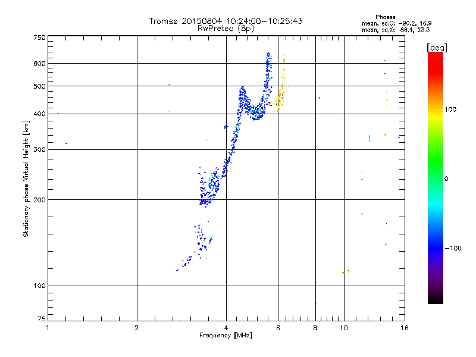Click the colorbar label '0'
The height and width of the screenshot is (357, 476).
point(446,179)
